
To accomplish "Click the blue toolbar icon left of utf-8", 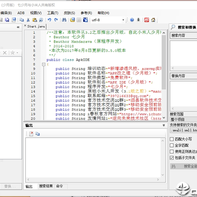I will click(85, 20).
